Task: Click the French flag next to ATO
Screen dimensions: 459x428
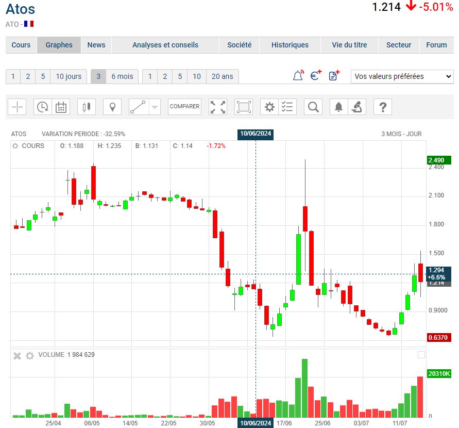Action: [29, 24]
